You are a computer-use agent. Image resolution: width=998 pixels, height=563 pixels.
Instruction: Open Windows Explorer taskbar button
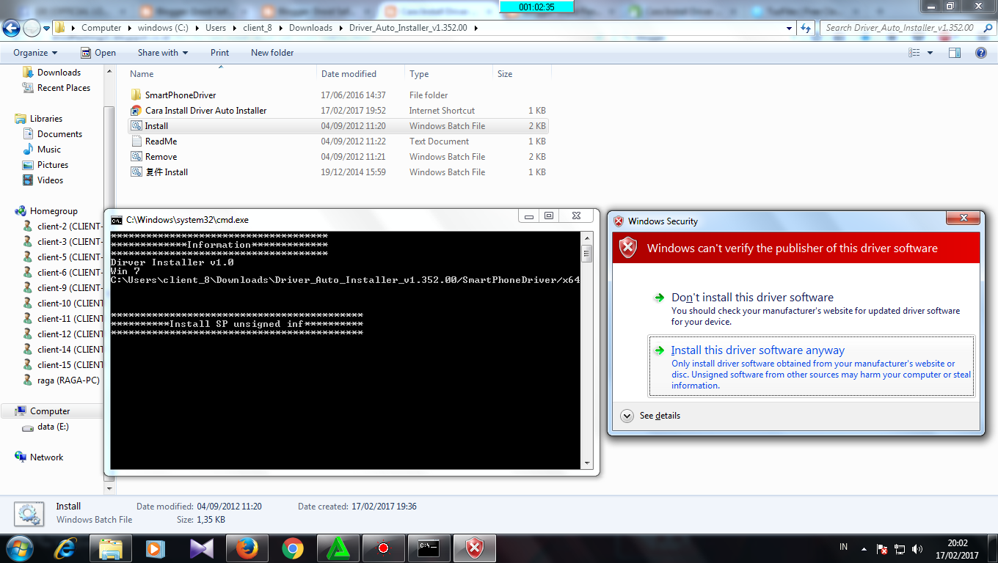(110, 548)
